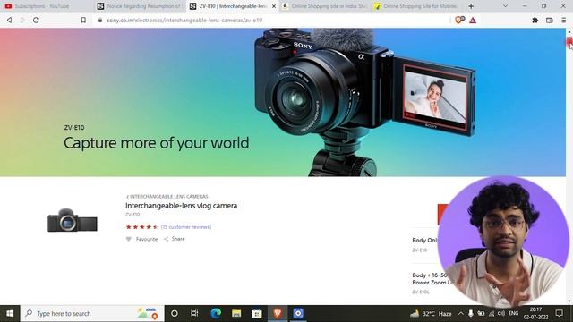Click the star rating row
The height and width of the screenshot is (322, 573).
coord(141,226)
